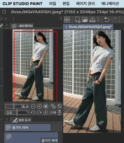The image size is (124, 143).
Task: Fit canvas to navigator overlapping-squares icon
Action: [x=53, y=106]
